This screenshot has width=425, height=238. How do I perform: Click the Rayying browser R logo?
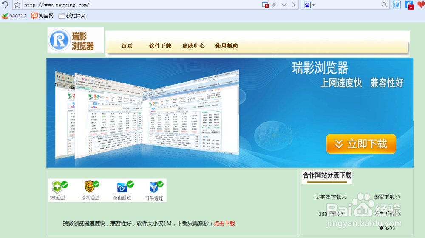point(59,40)
